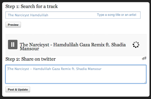Click the 'Step 2: Share on twitter' heading
The height and width of the screenshot is (99, 151).
click(30, 59)
